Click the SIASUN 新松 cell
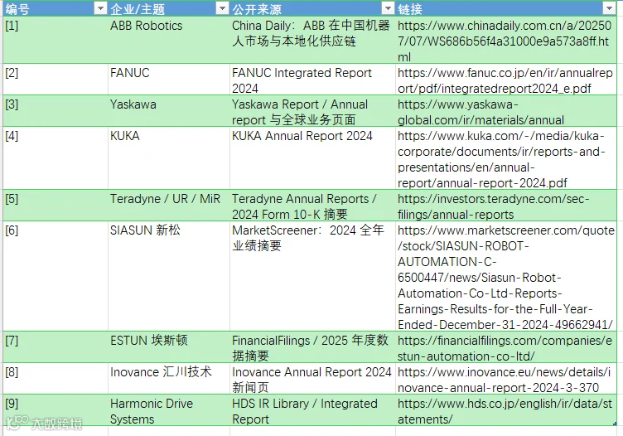 pyautogui.click(x=168, y=276)
